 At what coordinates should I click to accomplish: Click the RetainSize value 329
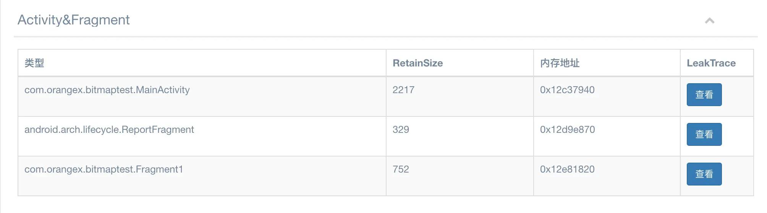[x=401, y=130]
